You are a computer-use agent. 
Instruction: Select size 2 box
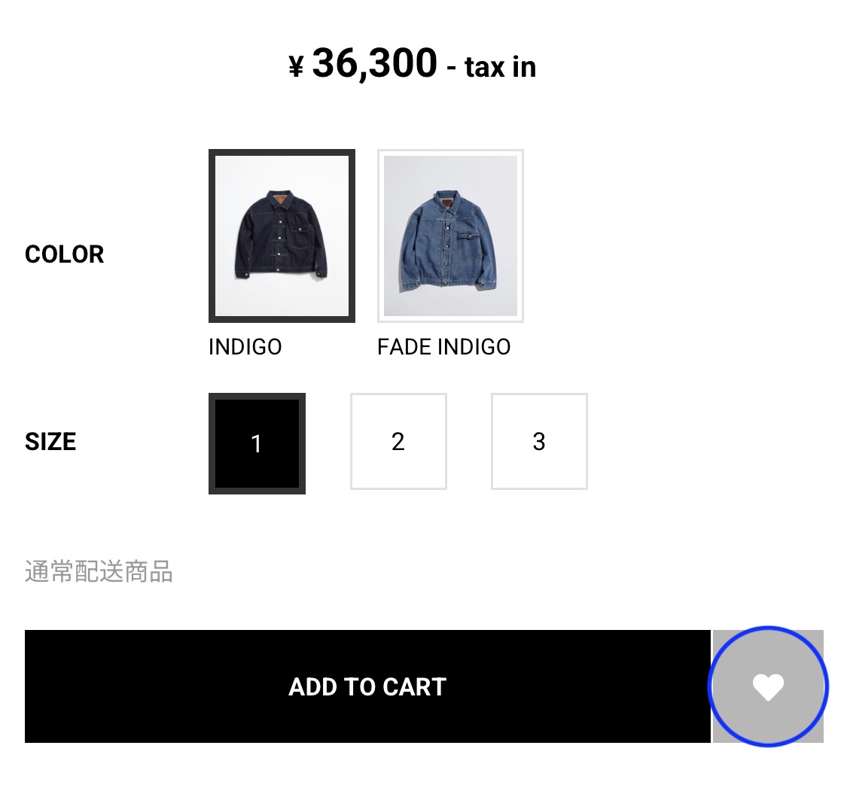[398, 442]
